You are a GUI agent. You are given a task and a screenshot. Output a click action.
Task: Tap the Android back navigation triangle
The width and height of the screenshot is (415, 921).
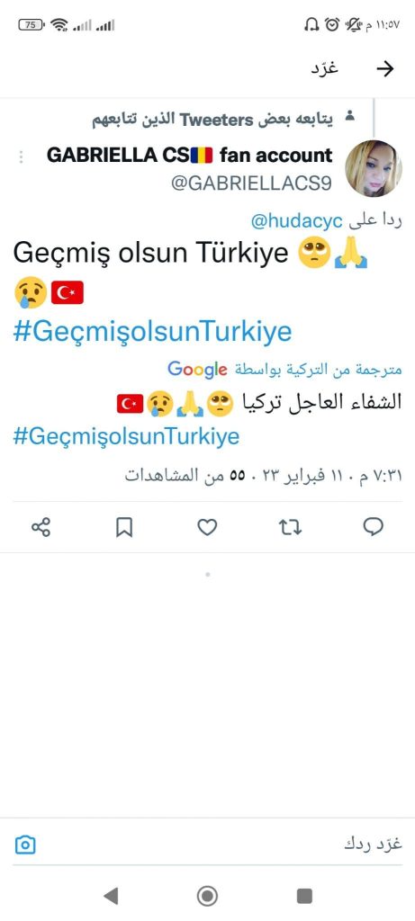click(x=110, y=896)
